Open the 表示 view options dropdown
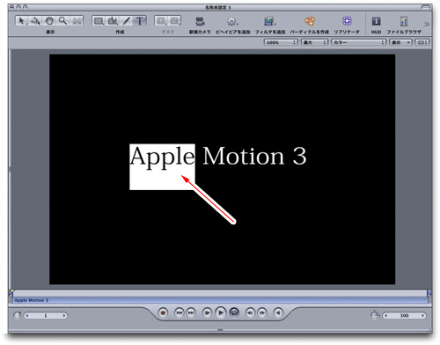Screen dimensions: 440x345 (x=400, y=42)
